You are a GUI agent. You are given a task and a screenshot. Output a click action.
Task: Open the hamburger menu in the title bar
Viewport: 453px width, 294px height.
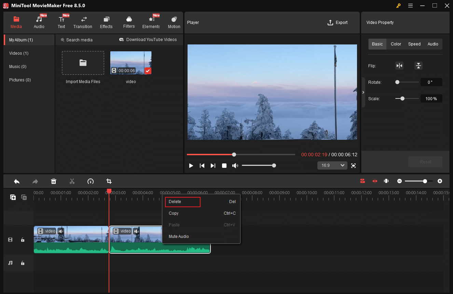pyautogui.click(x=410, y=5)
